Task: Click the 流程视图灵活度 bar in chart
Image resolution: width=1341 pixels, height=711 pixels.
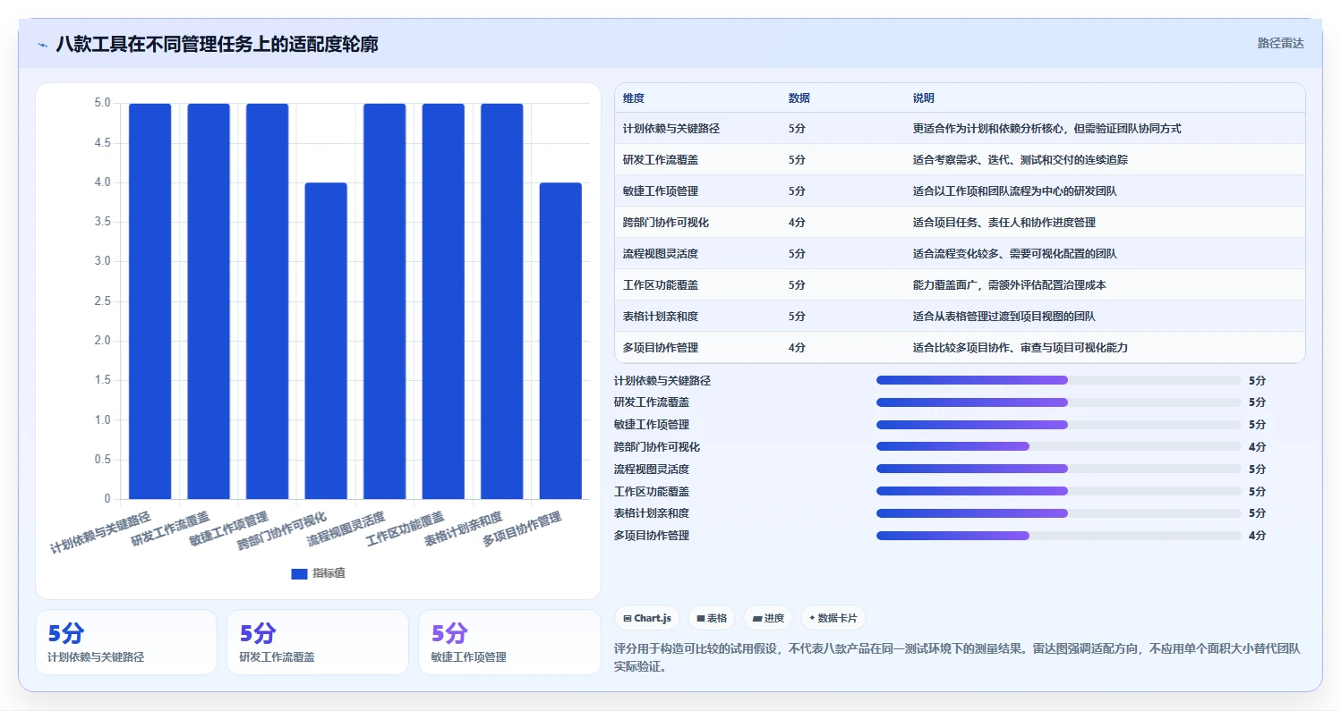Action: coord(384,301)
